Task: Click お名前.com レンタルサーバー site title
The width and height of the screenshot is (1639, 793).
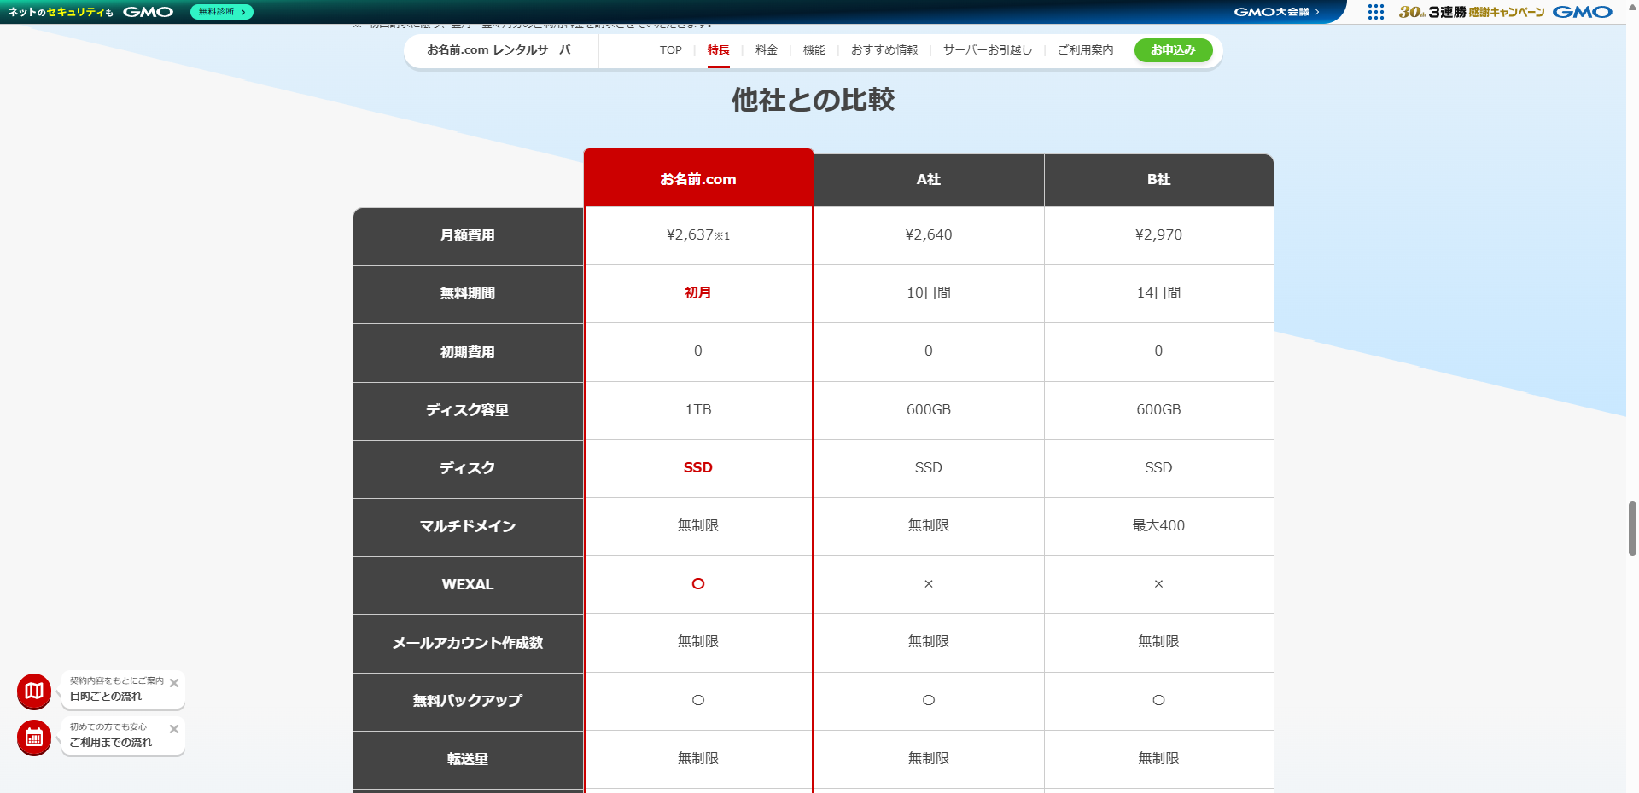Action: [x=504, y=50]
